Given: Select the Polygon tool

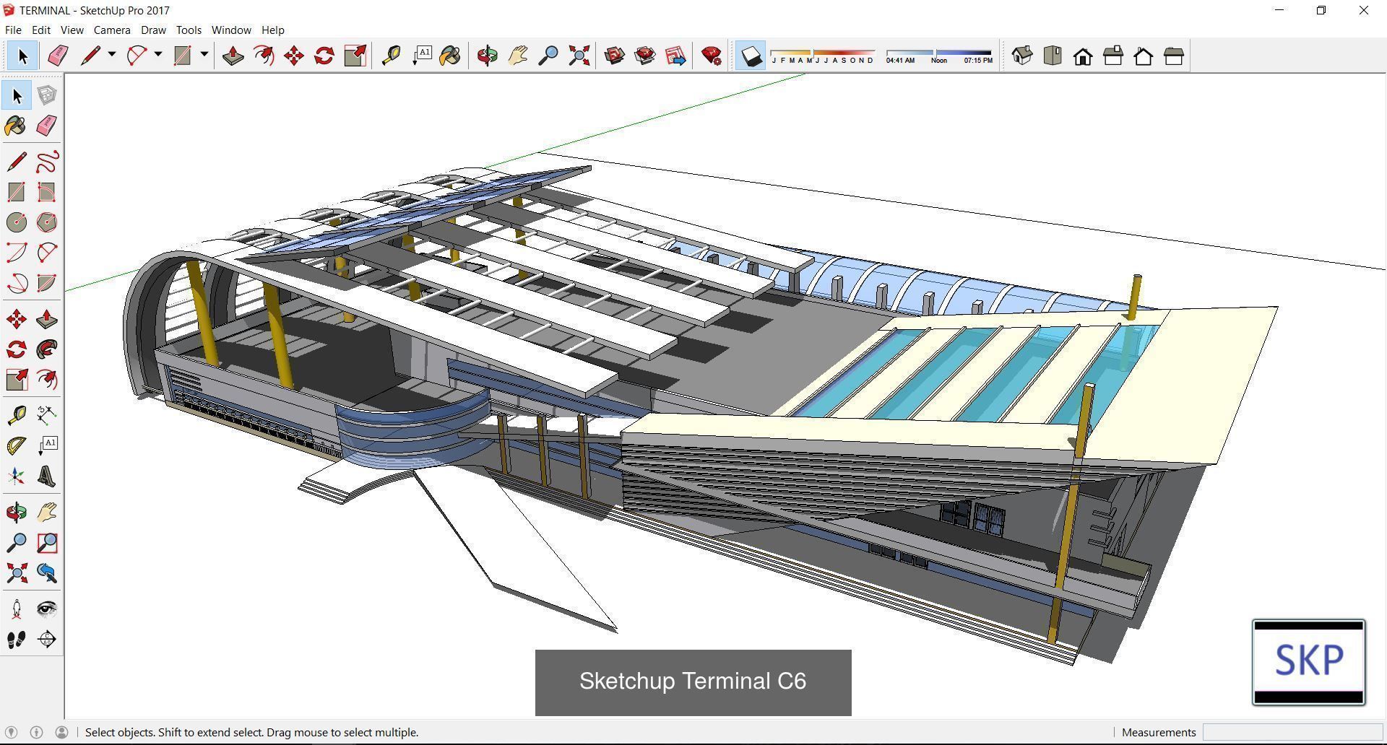Looking at the screenshot, I should click(x=47, y=222).
